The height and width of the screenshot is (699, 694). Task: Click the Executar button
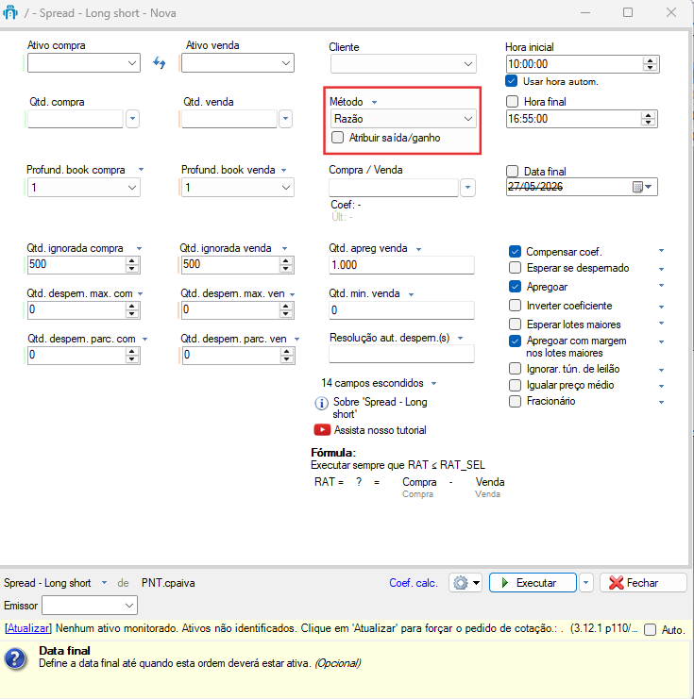pos(533,583)
